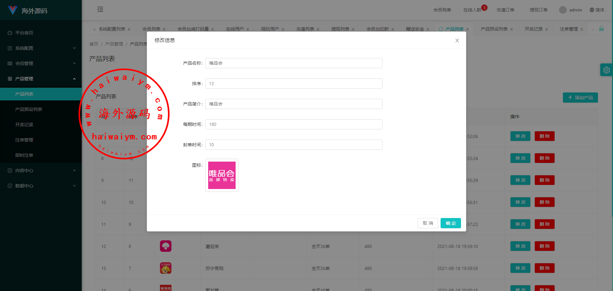Expand the 会员管理 sidebar menu
The width and height of the screenshot is (613, 291).
[41, 63]
